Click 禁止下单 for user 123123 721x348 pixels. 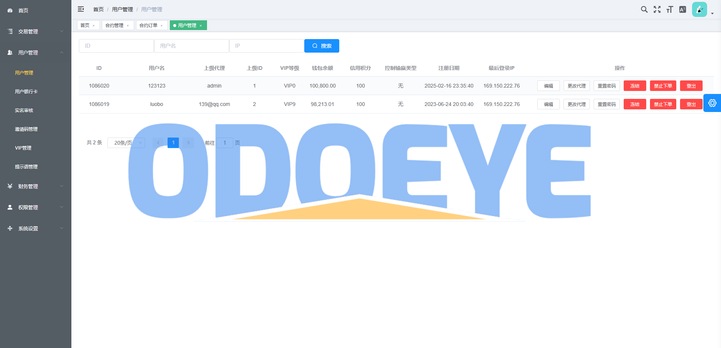click(663, 86)
